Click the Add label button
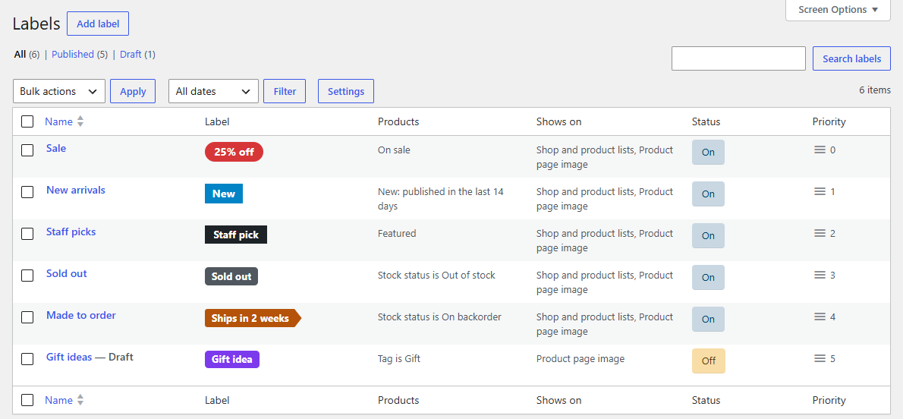This screenshot has height=419, width=903. pyautogui.click(x=98, y=24)
